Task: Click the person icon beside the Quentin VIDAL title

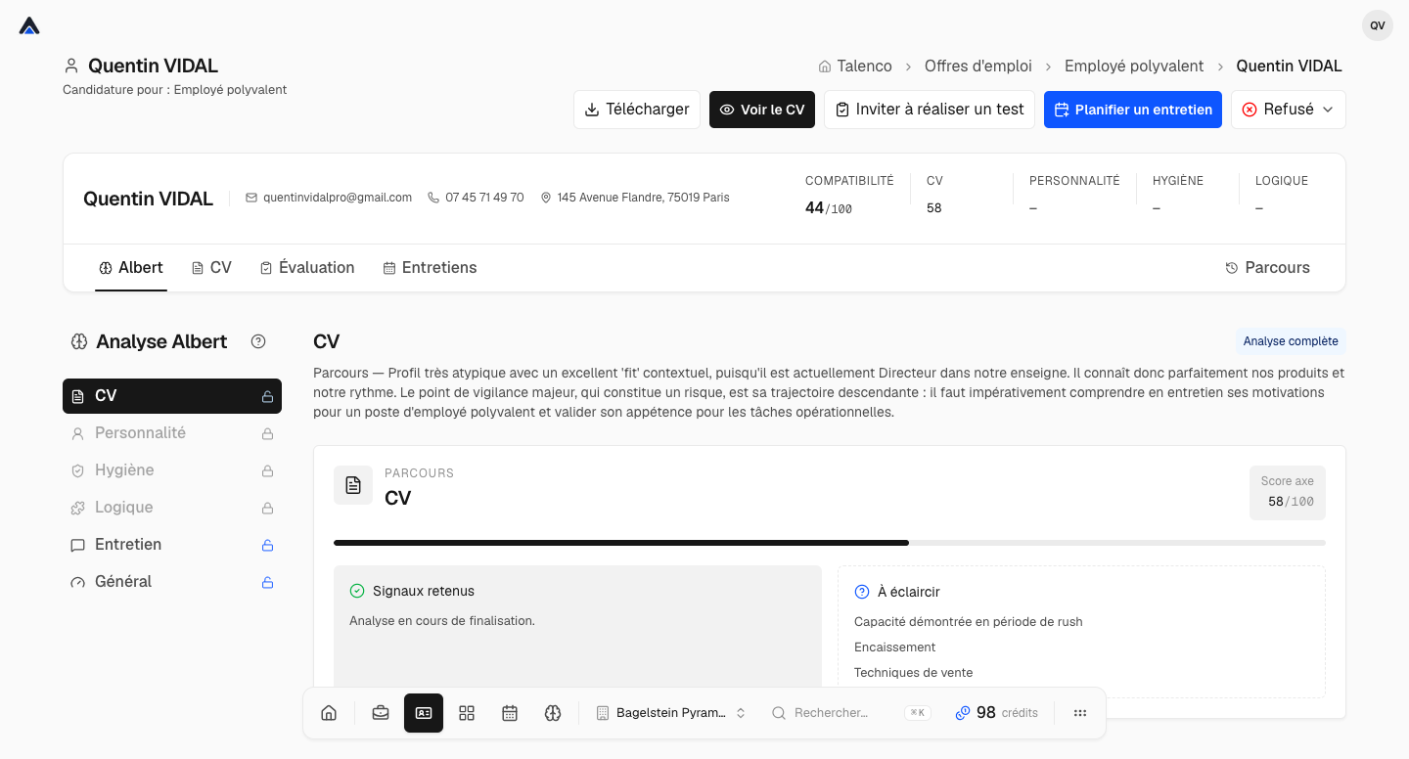Action: 71,66
